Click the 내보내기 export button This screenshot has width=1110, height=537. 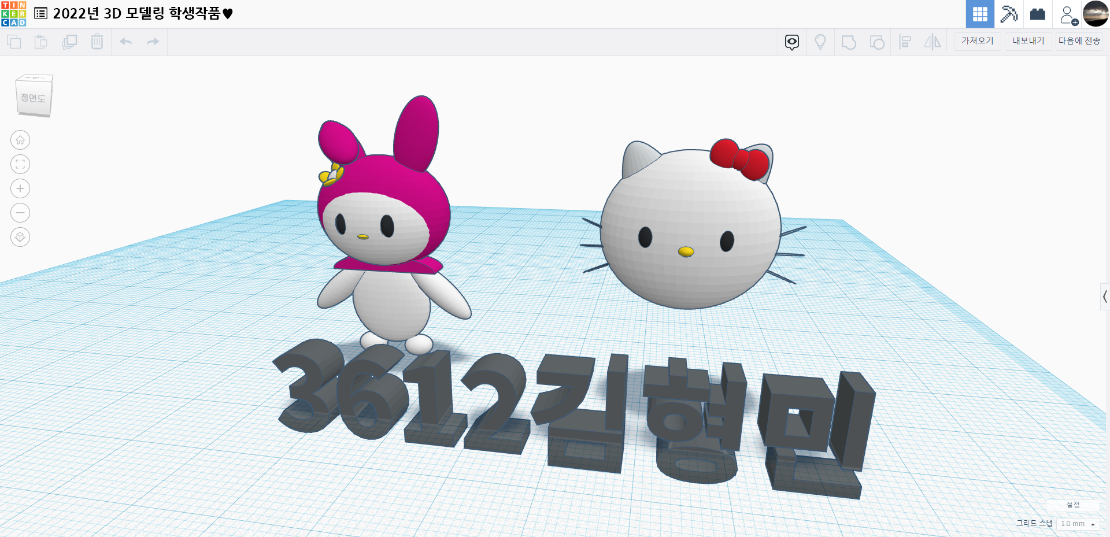pos(1028,41)
